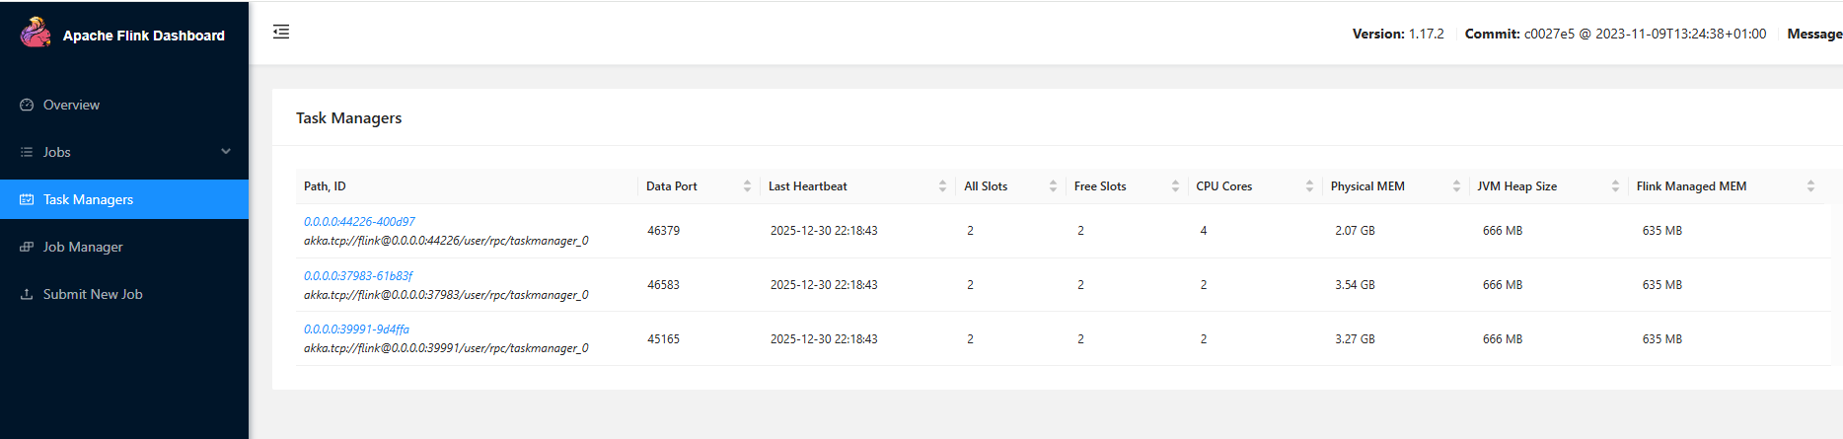Click the Submit New Job upload icon
The image size is (1843, 439).
click(27, 294)
